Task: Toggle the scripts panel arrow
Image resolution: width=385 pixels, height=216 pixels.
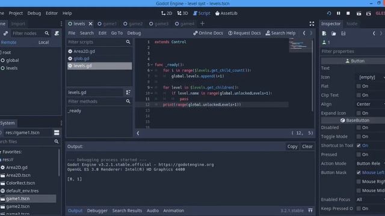Action: point(138,133)
